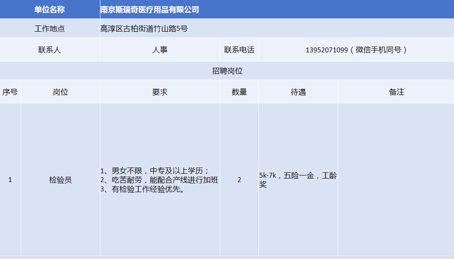Select the 待遇 column header
454x259 pixels.
298,92
